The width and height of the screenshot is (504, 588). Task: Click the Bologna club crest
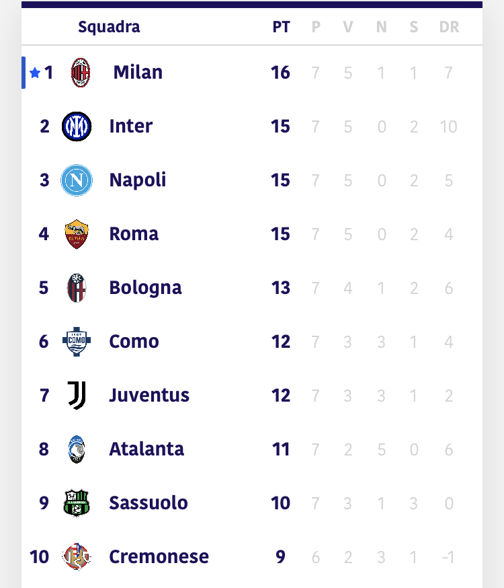(77, 288)
